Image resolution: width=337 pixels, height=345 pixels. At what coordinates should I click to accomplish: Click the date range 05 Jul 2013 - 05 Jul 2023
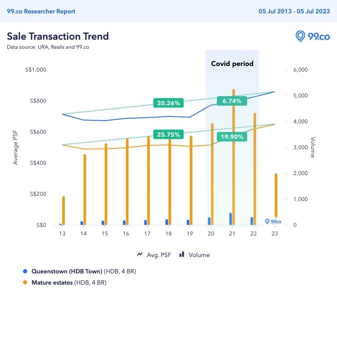(x=294, y=11)
